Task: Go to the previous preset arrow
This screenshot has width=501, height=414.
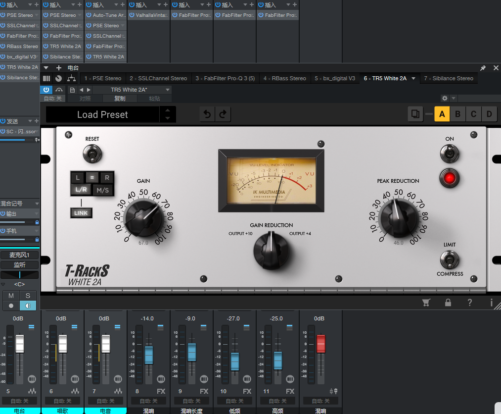Action: 81,90
